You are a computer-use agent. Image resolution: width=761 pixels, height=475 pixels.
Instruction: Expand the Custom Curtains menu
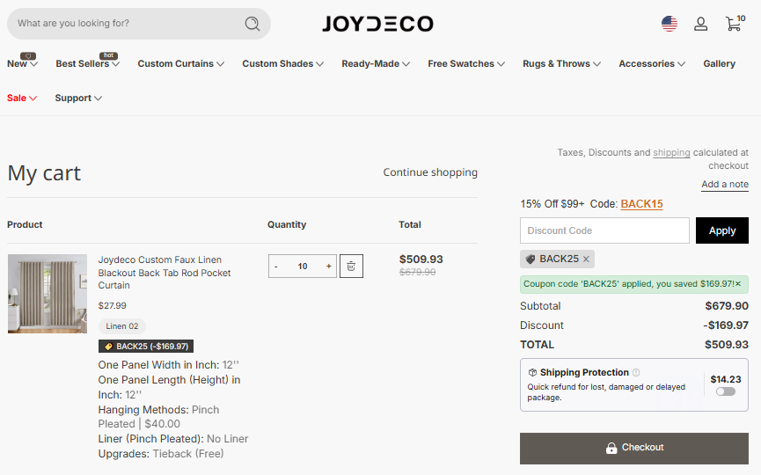(181, 63)
